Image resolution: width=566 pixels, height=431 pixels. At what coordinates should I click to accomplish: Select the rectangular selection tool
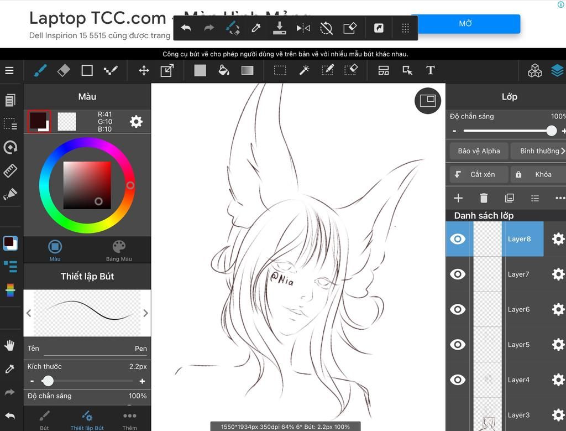[280, 70]
